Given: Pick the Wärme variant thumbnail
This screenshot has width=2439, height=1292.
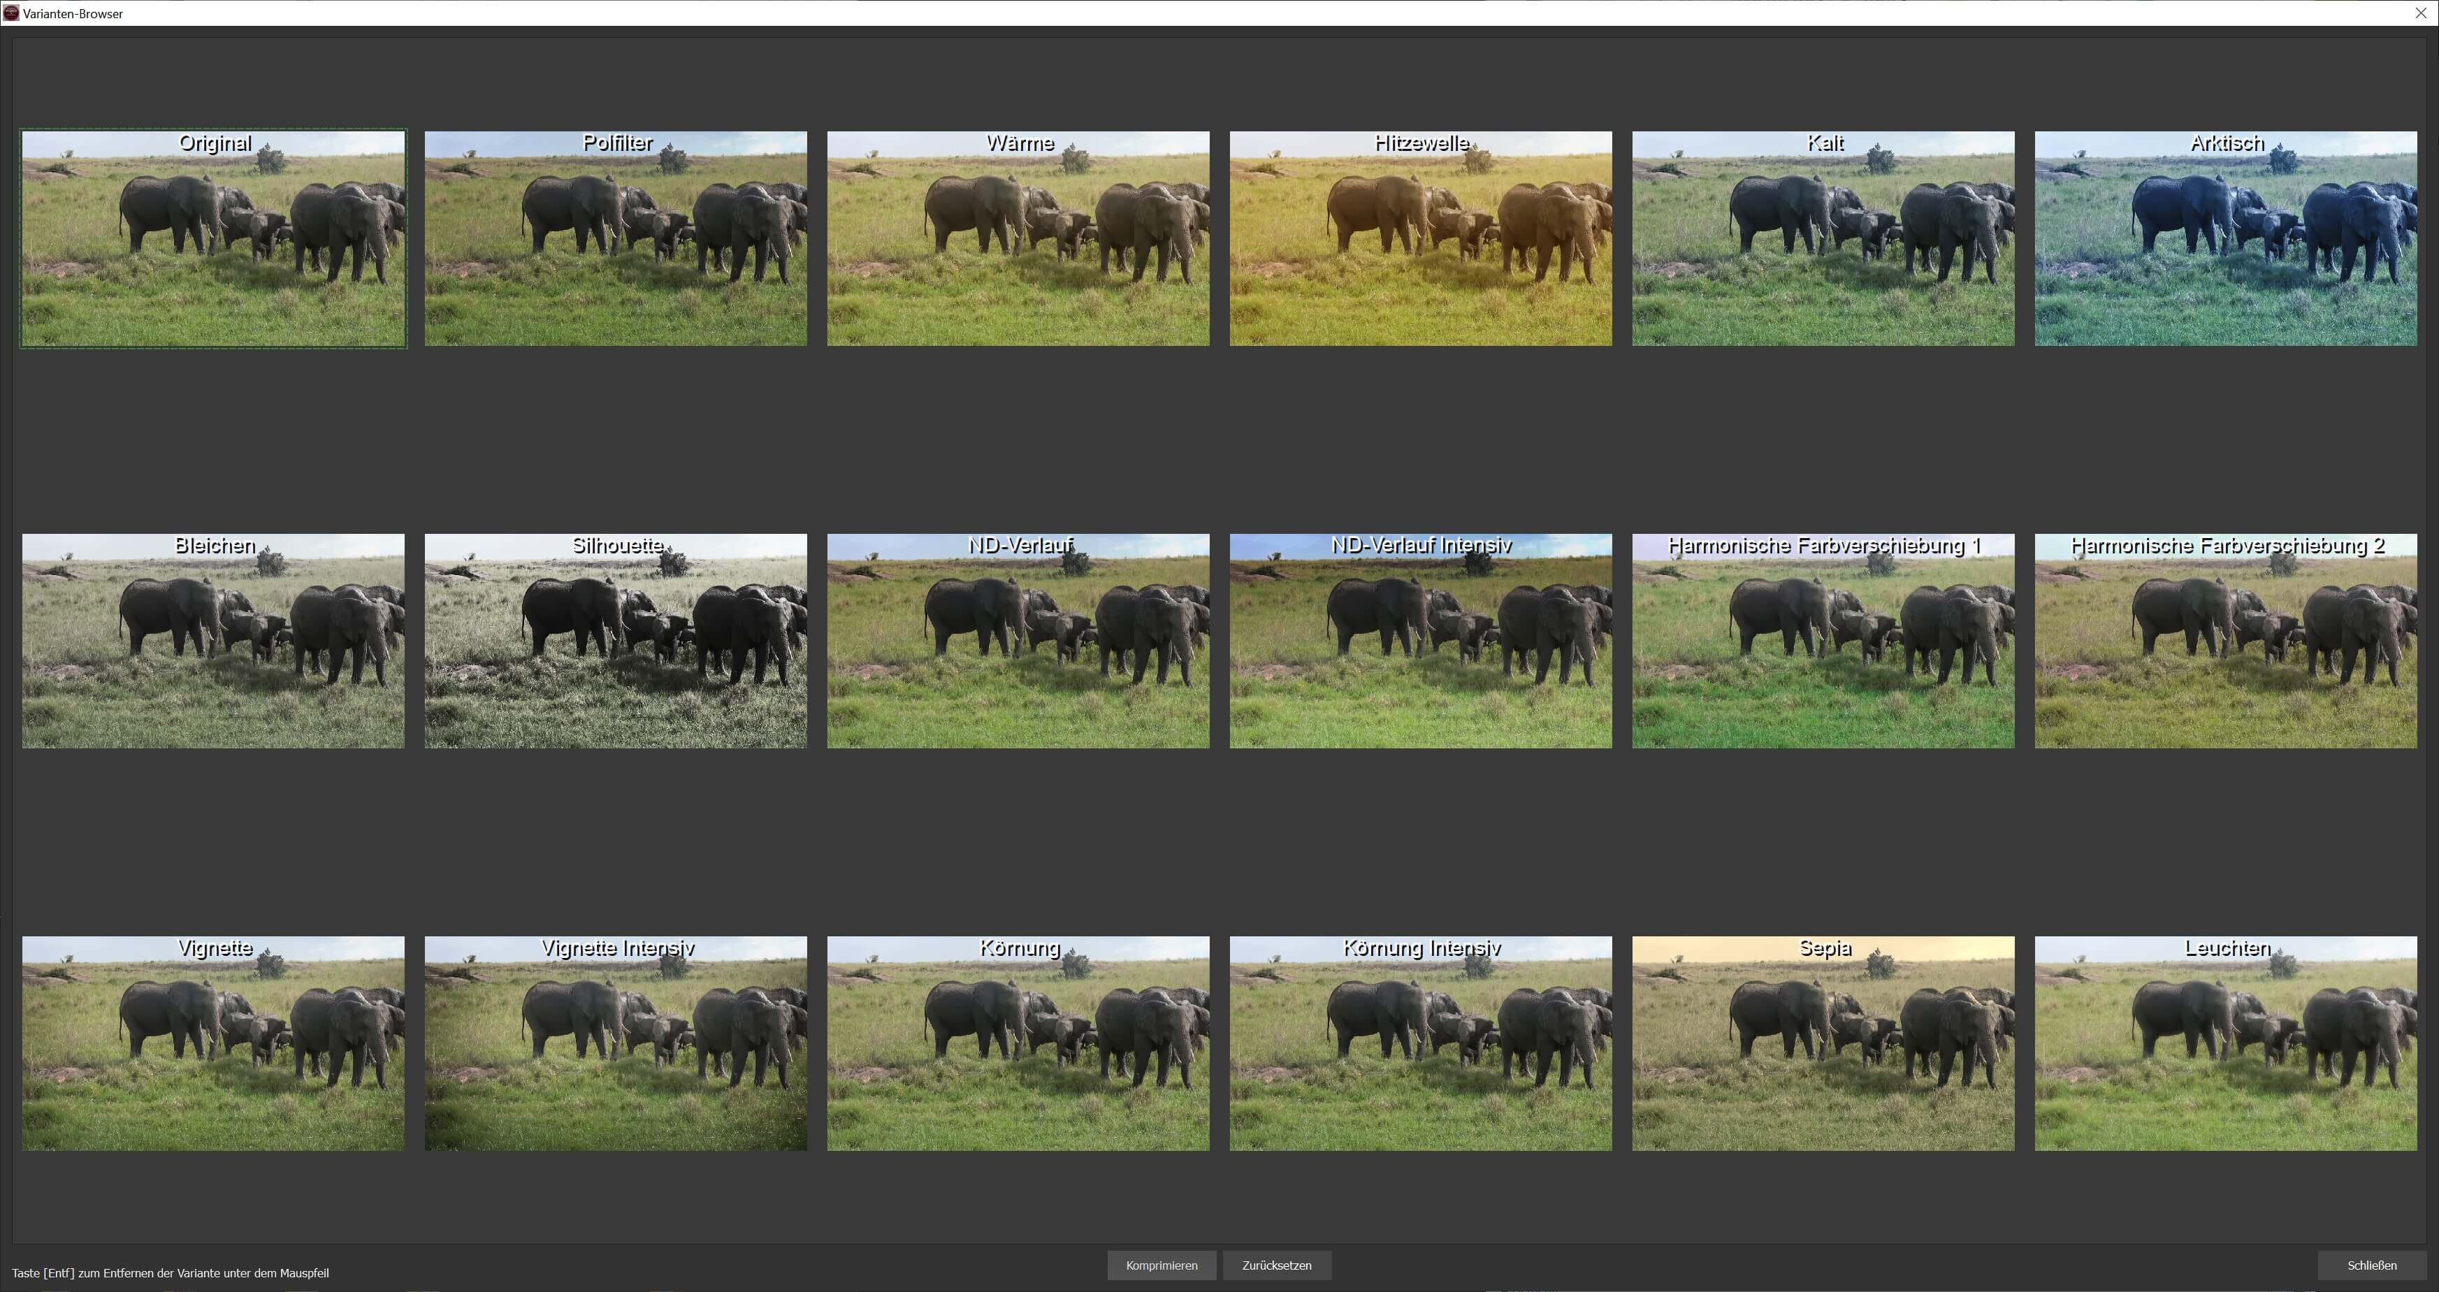Looking at the screenshot, I should point(1018,238).
